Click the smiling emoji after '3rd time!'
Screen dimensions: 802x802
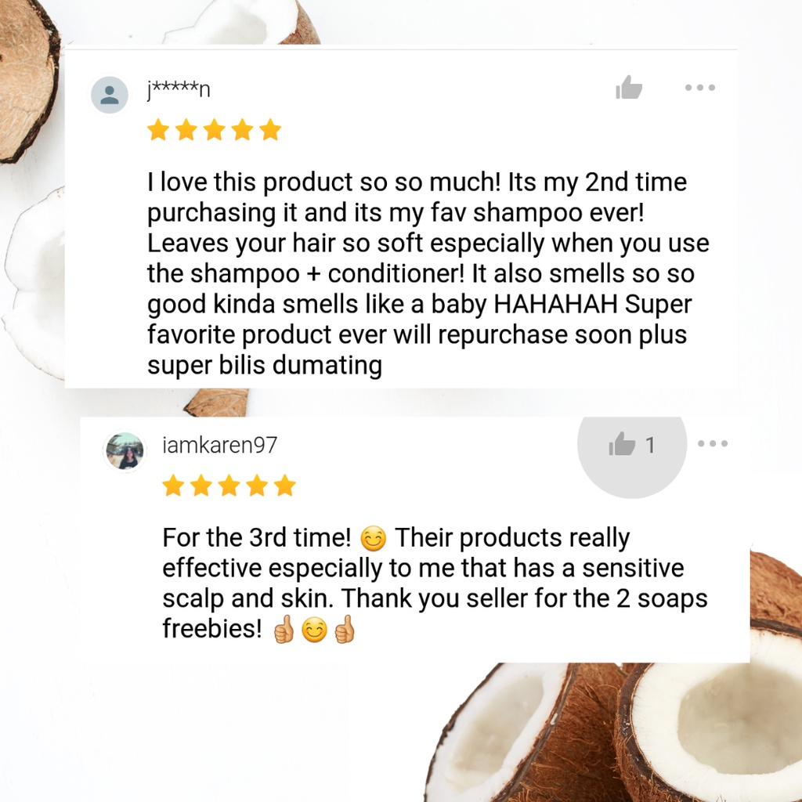(x=374, y=539)
